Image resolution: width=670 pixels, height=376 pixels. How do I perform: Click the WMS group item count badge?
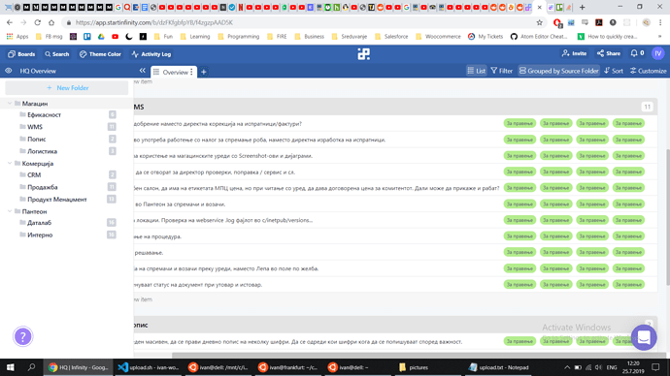(x=648, y=107)
